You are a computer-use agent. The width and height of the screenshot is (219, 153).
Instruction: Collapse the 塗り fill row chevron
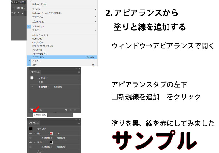(x=34, y=142)
